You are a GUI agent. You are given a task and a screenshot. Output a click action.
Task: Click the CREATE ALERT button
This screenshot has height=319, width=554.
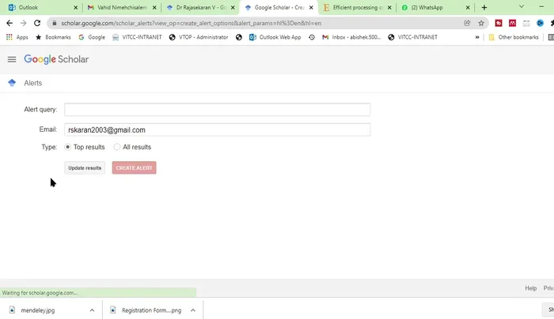[x=134, y=167]
